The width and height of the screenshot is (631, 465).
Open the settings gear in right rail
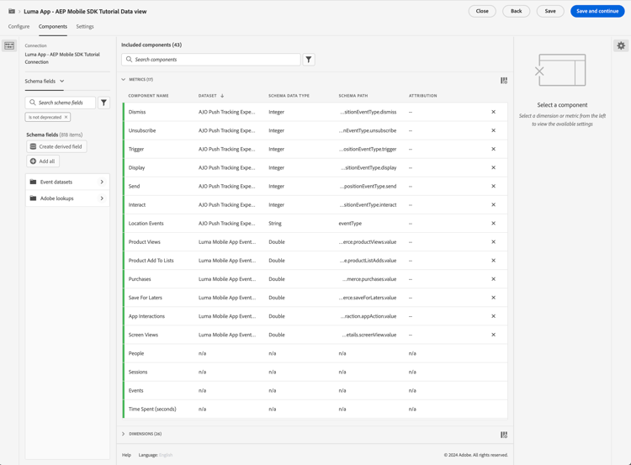(621, 46)
